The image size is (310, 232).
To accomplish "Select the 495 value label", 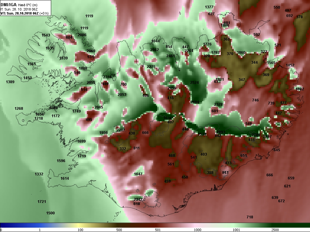I will [89, 119].
